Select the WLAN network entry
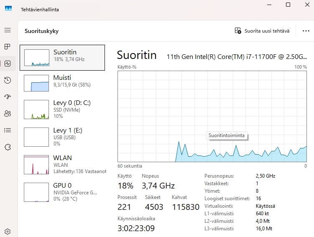 point(62,164)
